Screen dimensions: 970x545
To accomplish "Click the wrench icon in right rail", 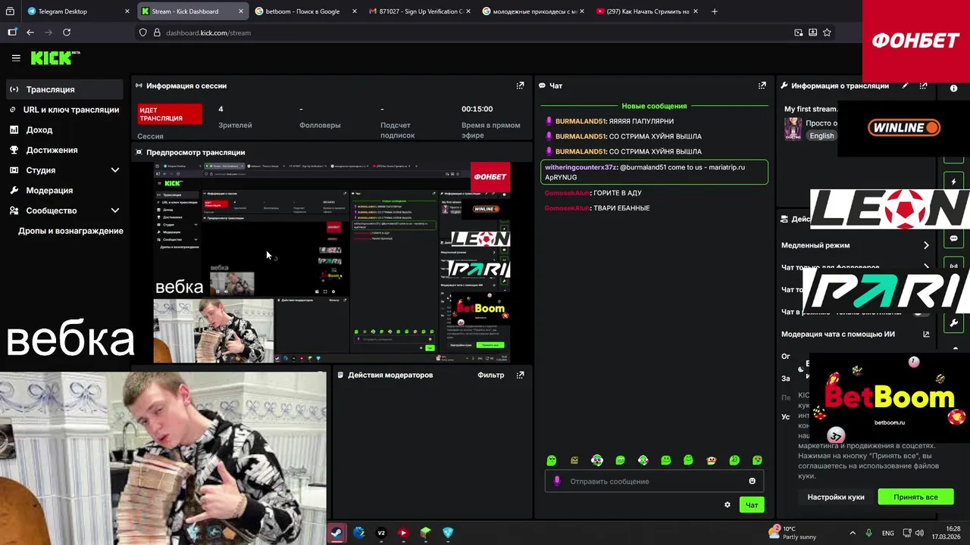I will click(x=953, y=323).
